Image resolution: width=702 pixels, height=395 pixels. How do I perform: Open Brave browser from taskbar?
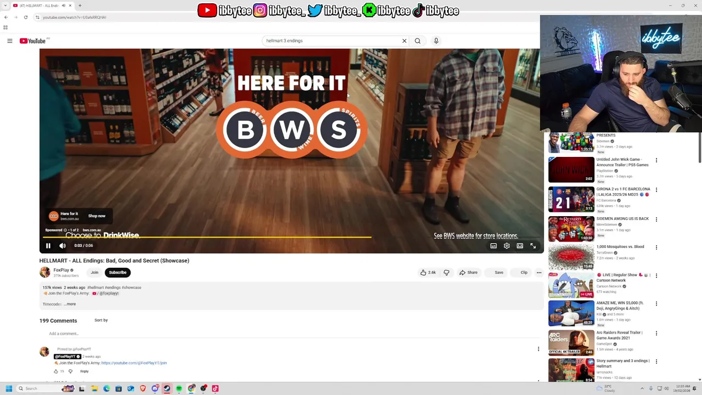[x=143, y=388]
